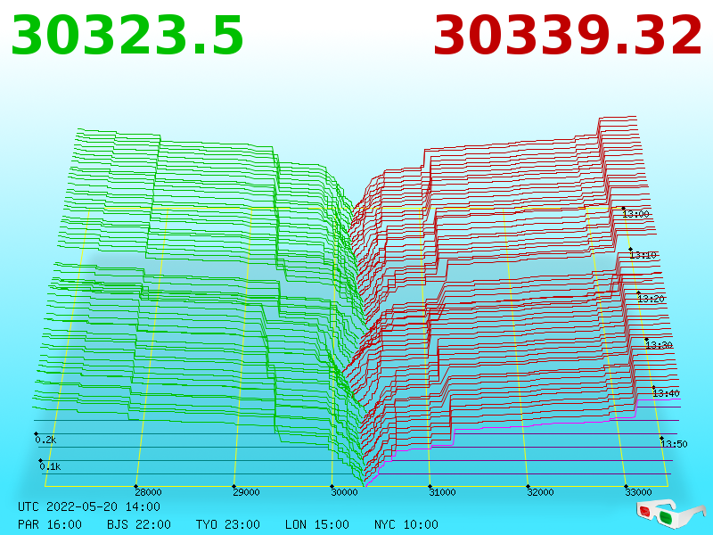Select the 33000 price axis label

[638, 492]
